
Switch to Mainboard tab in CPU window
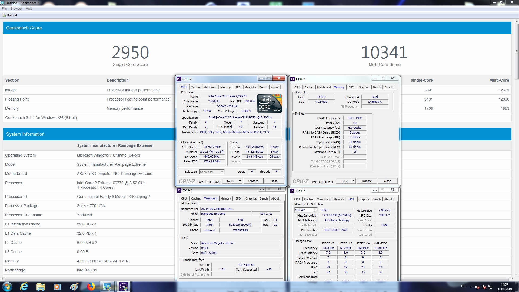click(210, 87)
